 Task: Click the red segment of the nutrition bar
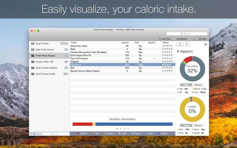(x=82, y=124)
